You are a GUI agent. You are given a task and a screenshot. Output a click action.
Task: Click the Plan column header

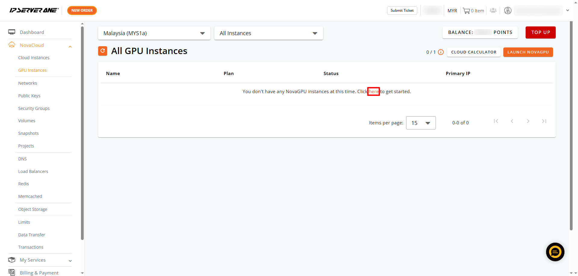point(229,74)
